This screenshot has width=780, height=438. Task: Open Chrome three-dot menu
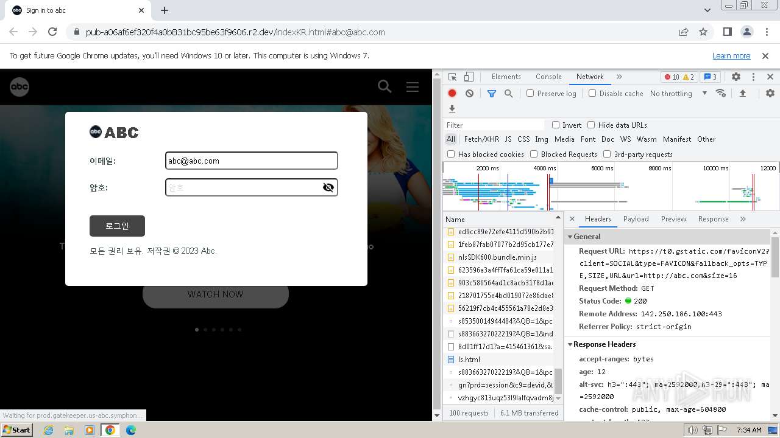point(767,32)
